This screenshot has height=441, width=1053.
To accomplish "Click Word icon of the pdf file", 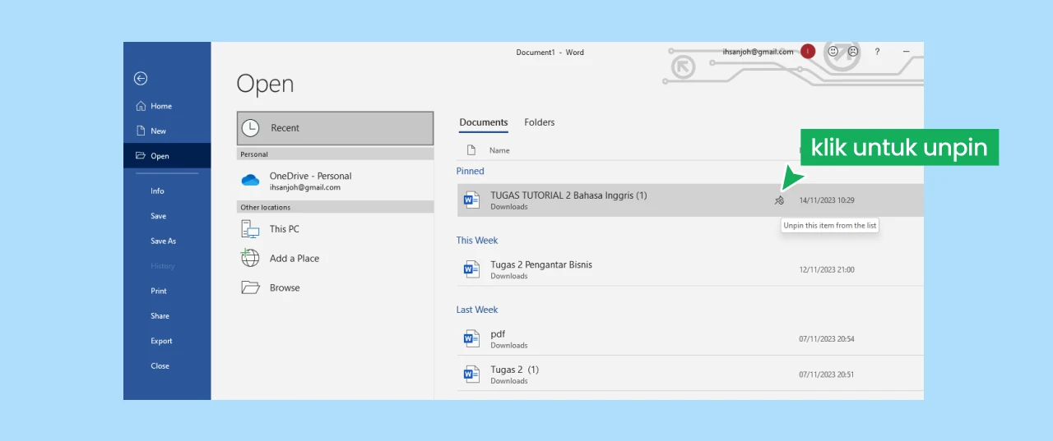I will click(x=471, y=338).
